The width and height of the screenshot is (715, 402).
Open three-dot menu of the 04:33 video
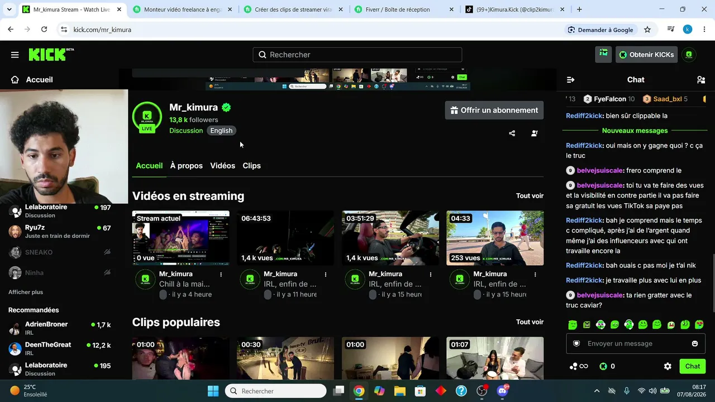pyautogui.click(x=535, y=275)
